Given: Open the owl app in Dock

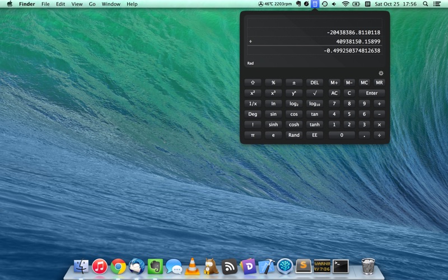Looking at the screenshot, I should click(211, 267).
